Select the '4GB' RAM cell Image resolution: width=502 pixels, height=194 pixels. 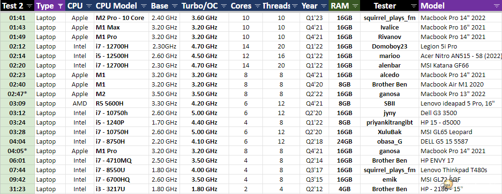tap(344, 189)
